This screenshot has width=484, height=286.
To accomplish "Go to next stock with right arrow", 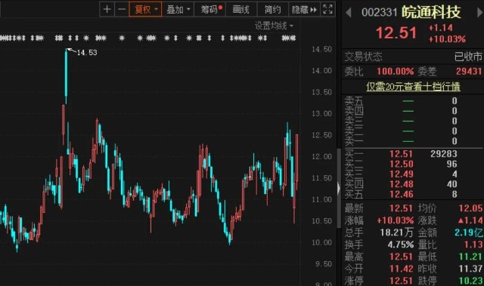I will point(479,13).
